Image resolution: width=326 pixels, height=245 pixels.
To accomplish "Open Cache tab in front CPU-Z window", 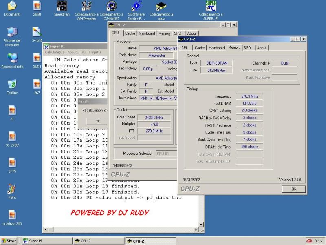I will [200, 48].
